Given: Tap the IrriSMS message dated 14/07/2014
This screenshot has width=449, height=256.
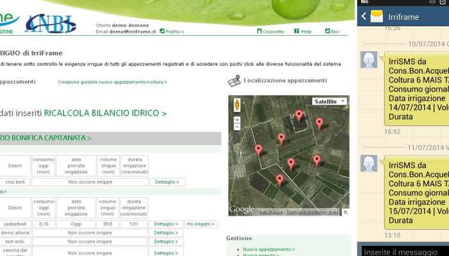Looking at the screenshot, I should [417, 89].
